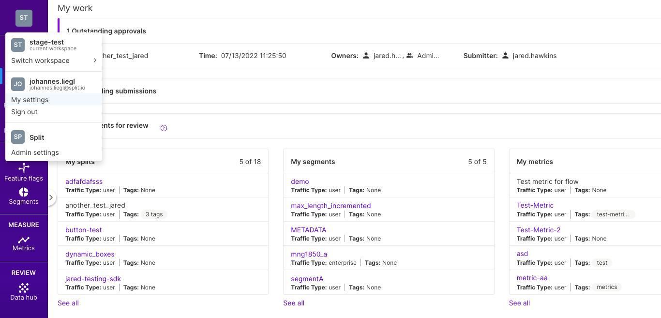Image resolution: width=661 pixels, height=318 pixels.
Task: Click the metrics tag on metric-aa
Action: [x=607, y=287]
